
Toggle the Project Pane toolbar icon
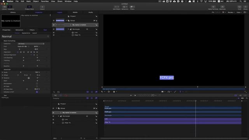pos(30,7)
